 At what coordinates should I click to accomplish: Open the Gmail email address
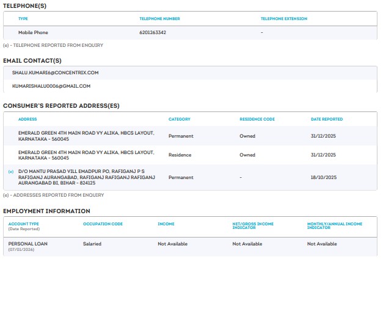(x=51, y=86)
